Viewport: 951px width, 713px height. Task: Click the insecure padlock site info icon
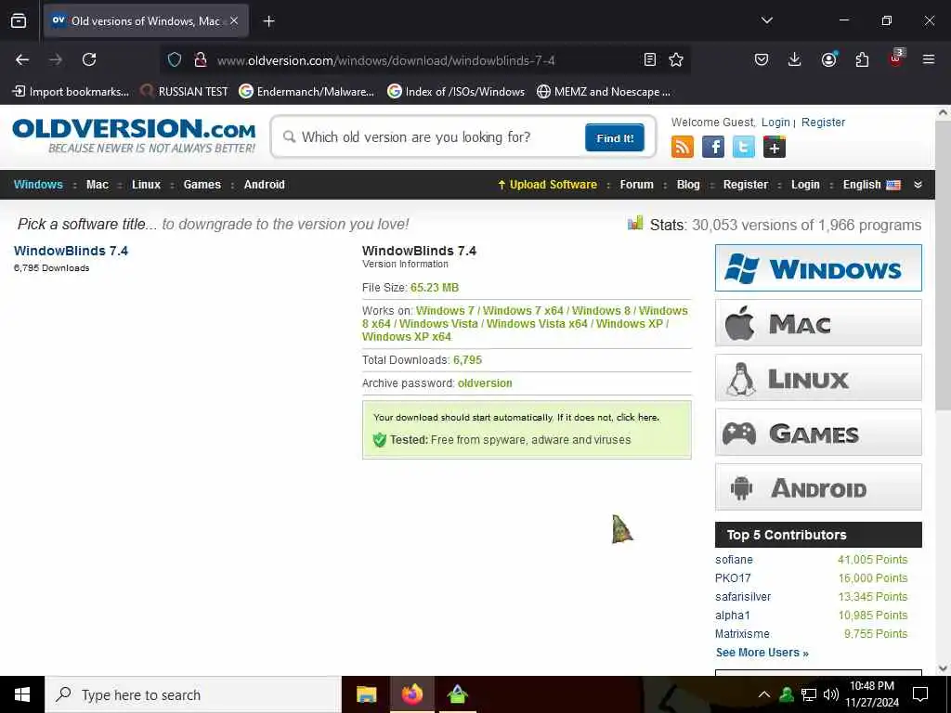[x=201, y=59]
